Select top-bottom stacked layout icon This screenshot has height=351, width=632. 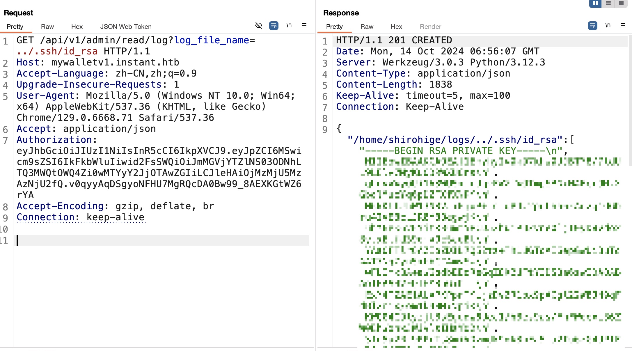tap(608, 3)
